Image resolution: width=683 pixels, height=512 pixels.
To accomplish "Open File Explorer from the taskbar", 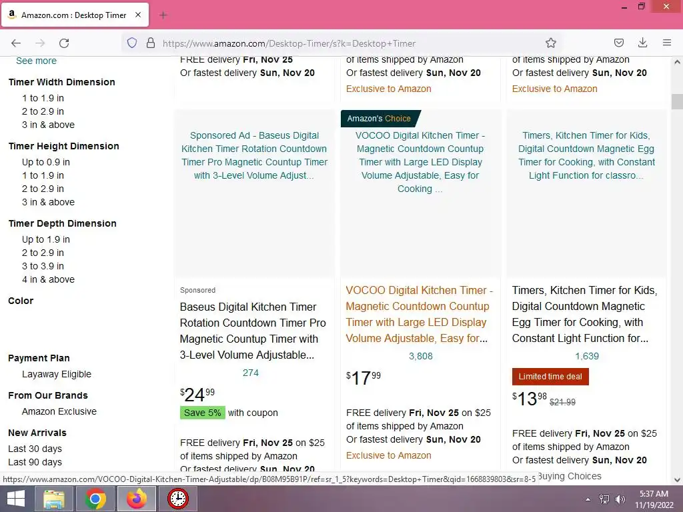I will point(54,499).
